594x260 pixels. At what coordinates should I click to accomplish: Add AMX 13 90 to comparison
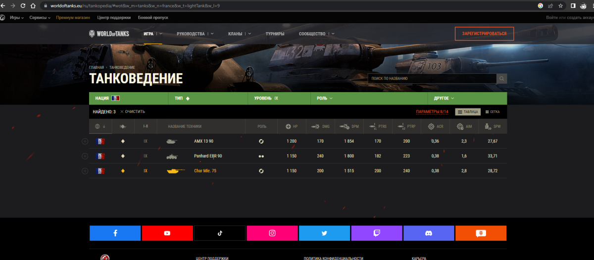click(85, 141)
